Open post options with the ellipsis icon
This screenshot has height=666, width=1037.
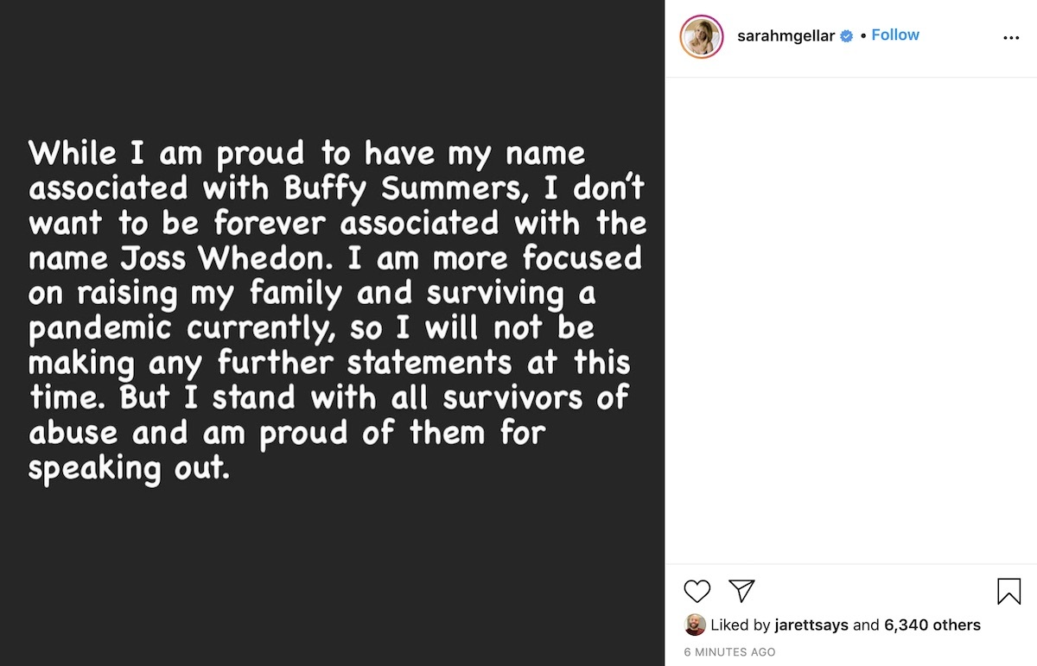[1011, 36]
